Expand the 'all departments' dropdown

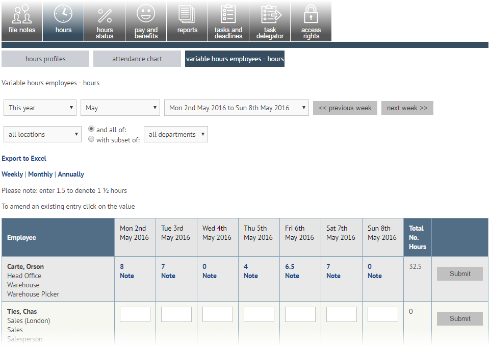click(176, 134)
